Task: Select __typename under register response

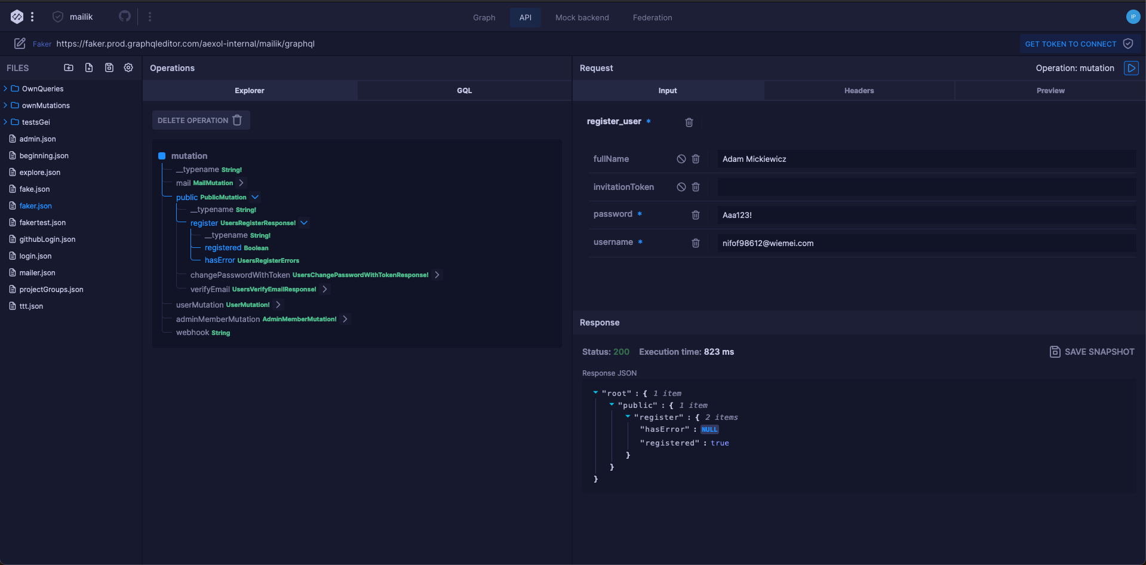Action: (x=238, y=235)
